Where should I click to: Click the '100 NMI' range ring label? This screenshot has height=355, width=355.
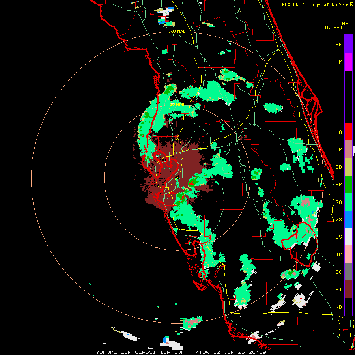(177, 31)
